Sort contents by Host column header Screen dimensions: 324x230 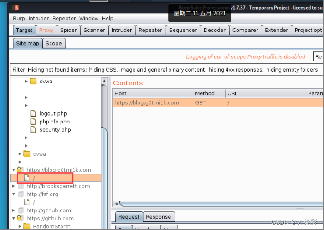click(x=153, y=93)
